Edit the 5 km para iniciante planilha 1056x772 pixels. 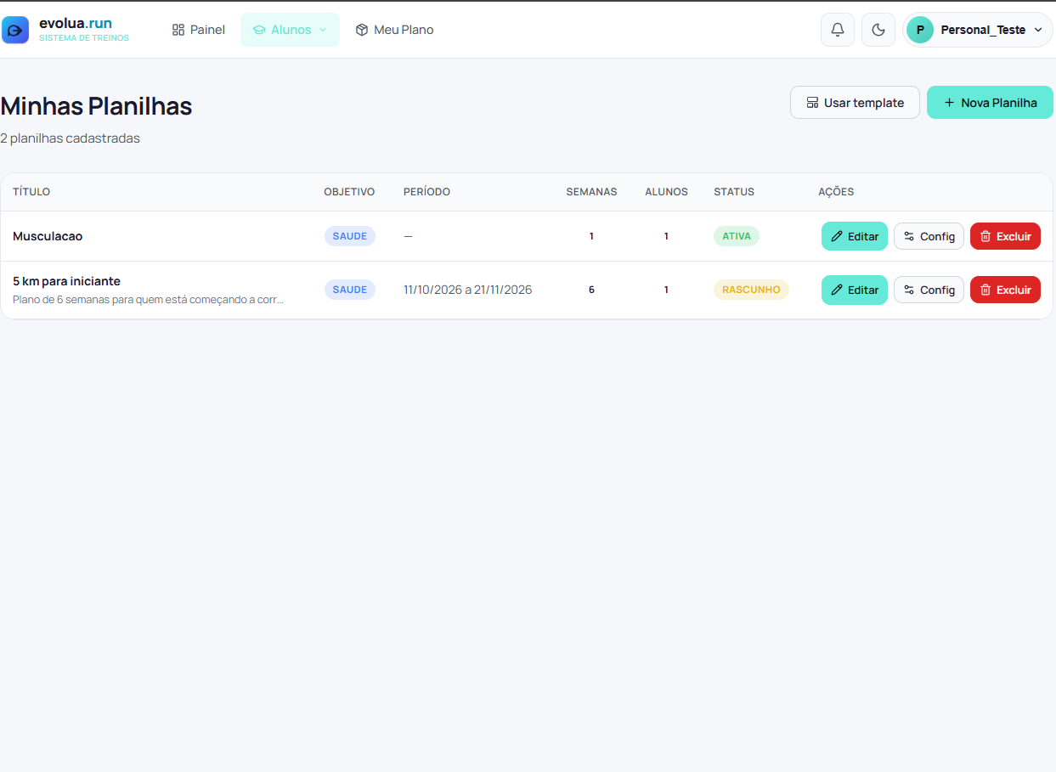(855, 290)
